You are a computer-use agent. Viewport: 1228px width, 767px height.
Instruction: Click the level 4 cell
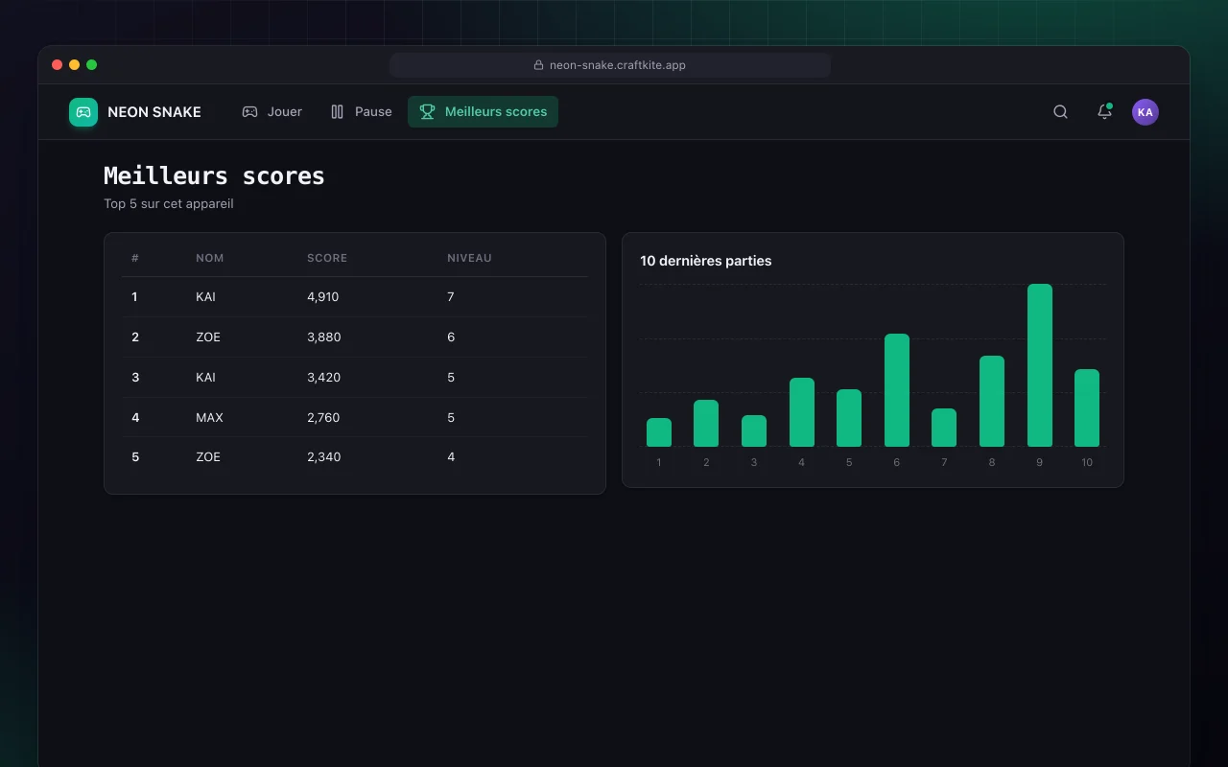click(x=451, y=457)
